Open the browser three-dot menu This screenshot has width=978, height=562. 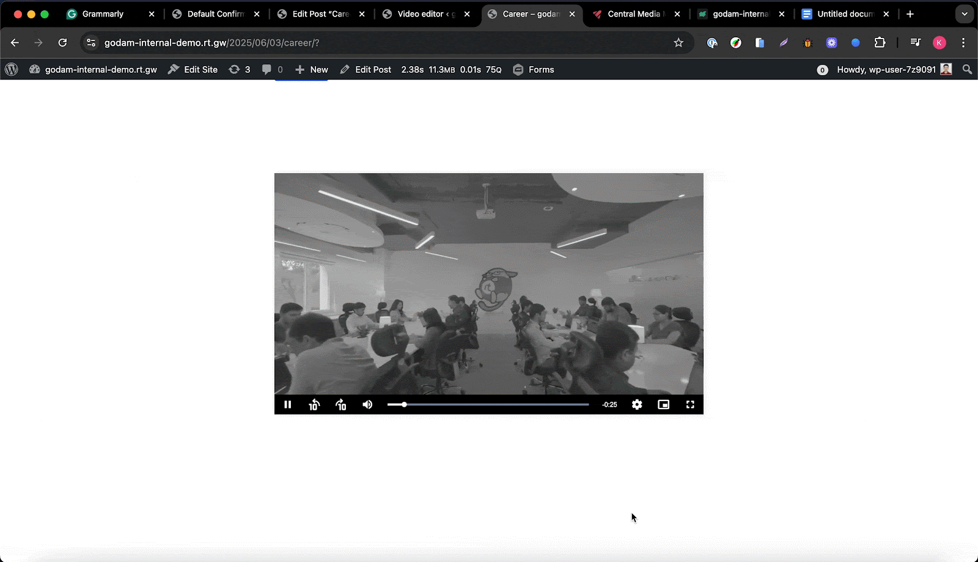coord(964,43)
